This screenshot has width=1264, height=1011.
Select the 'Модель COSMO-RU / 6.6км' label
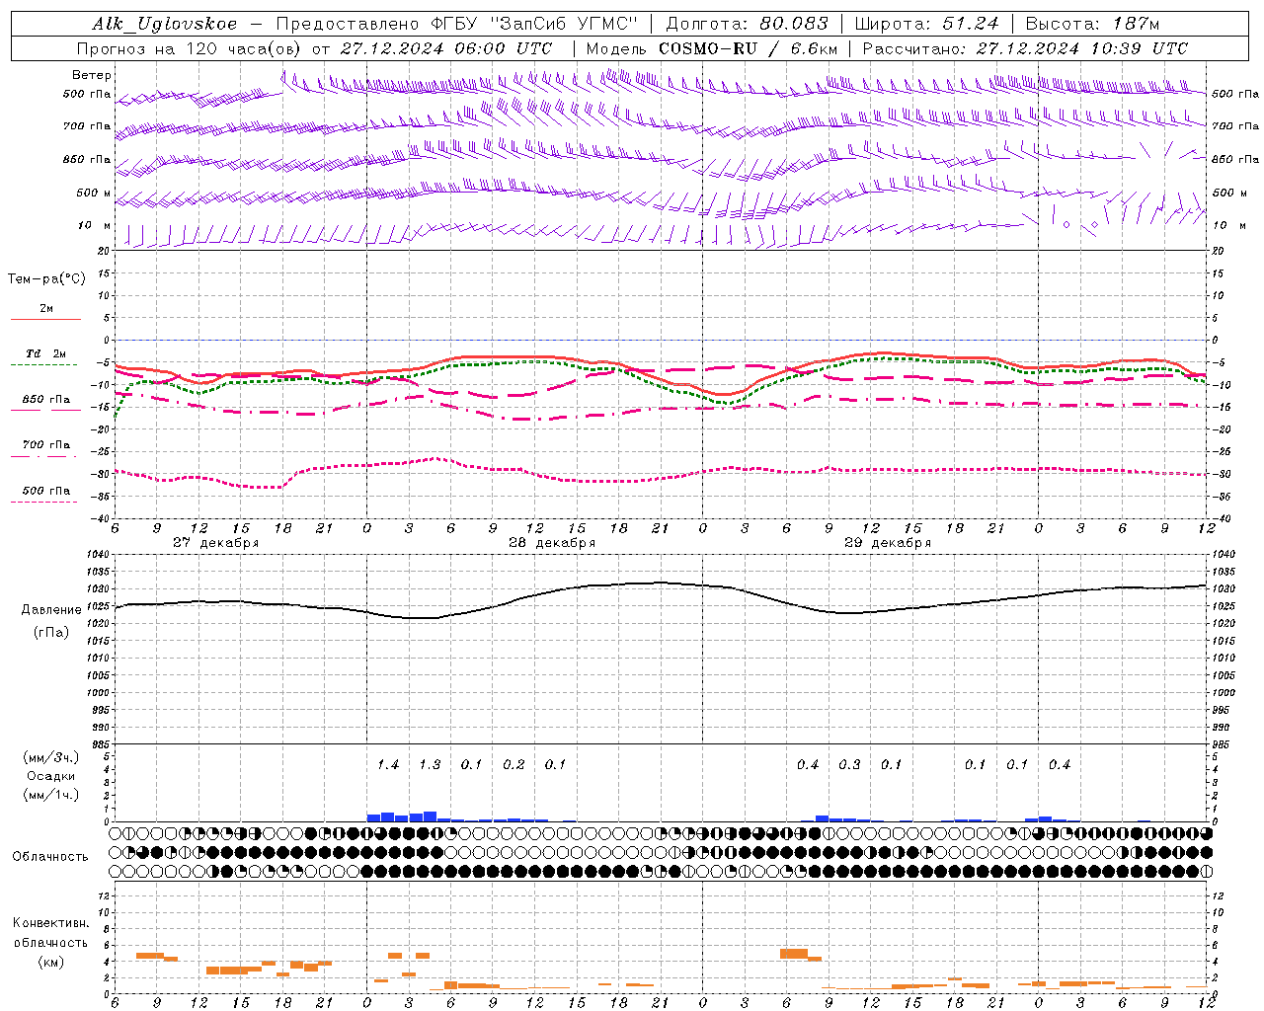coord(712,48)
